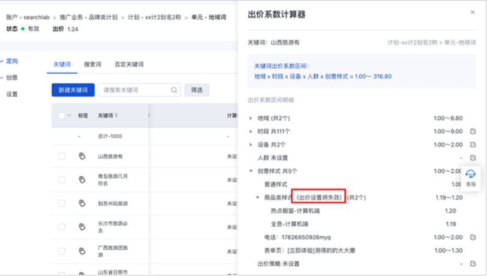Switch to the 否定关键词 tab
487x276 pixels.
coord(129,64)
